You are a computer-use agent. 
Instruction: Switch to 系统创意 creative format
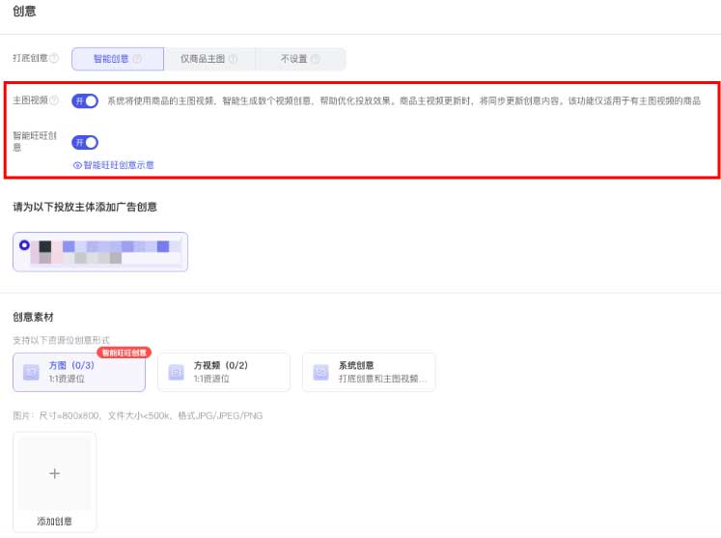[369, 372]
